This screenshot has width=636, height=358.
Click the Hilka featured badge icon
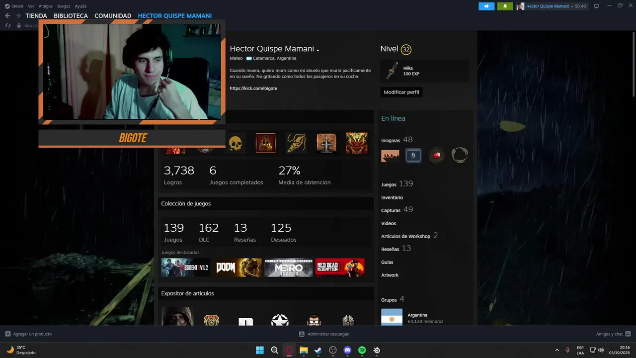[x=392, y=71]
